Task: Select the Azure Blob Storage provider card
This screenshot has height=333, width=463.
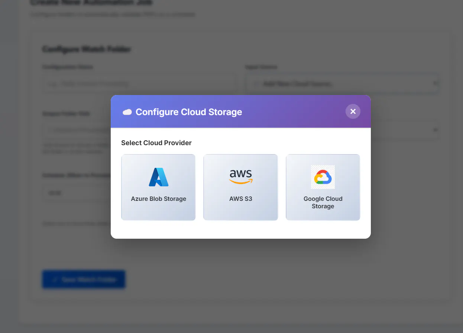Action: tap(158, 187)
